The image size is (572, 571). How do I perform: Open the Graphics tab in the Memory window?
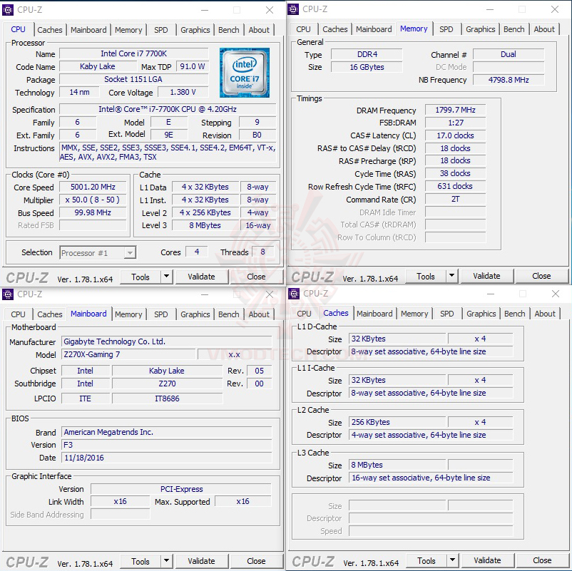[480, 29]
